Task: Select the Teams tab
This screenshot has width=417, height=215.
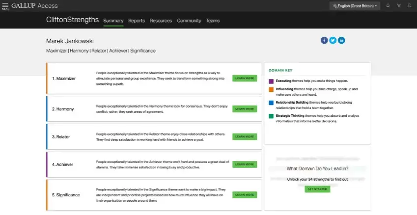Action: tap(213, 21)
